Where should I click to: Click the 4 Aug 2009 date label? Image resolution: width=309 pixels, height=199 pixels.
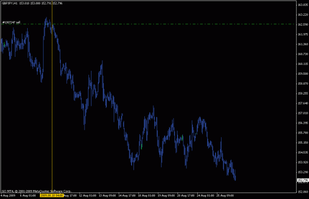coord(8,196)
